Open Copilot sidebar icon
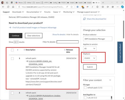The image size is (125, 100). [x=122, y=7]
